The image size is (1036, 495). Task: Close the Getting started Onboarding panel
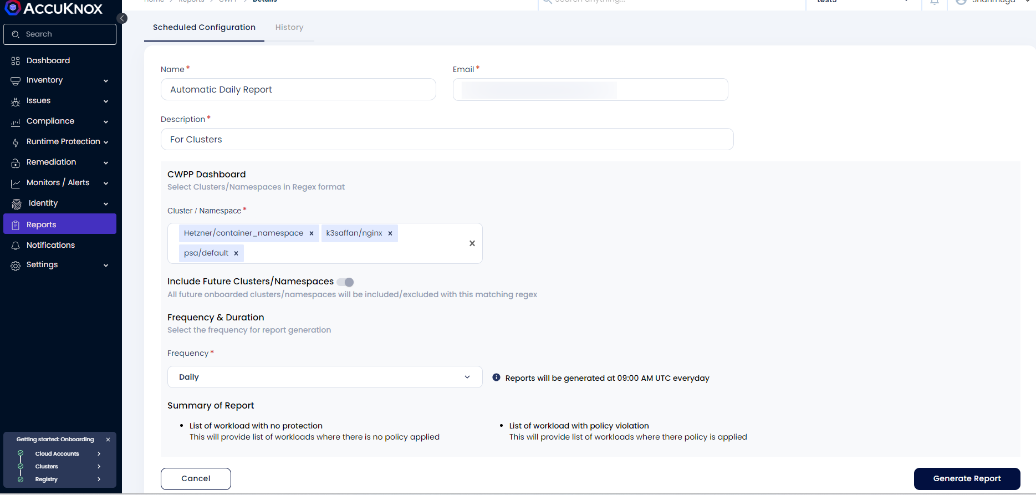tap(108, 440)
